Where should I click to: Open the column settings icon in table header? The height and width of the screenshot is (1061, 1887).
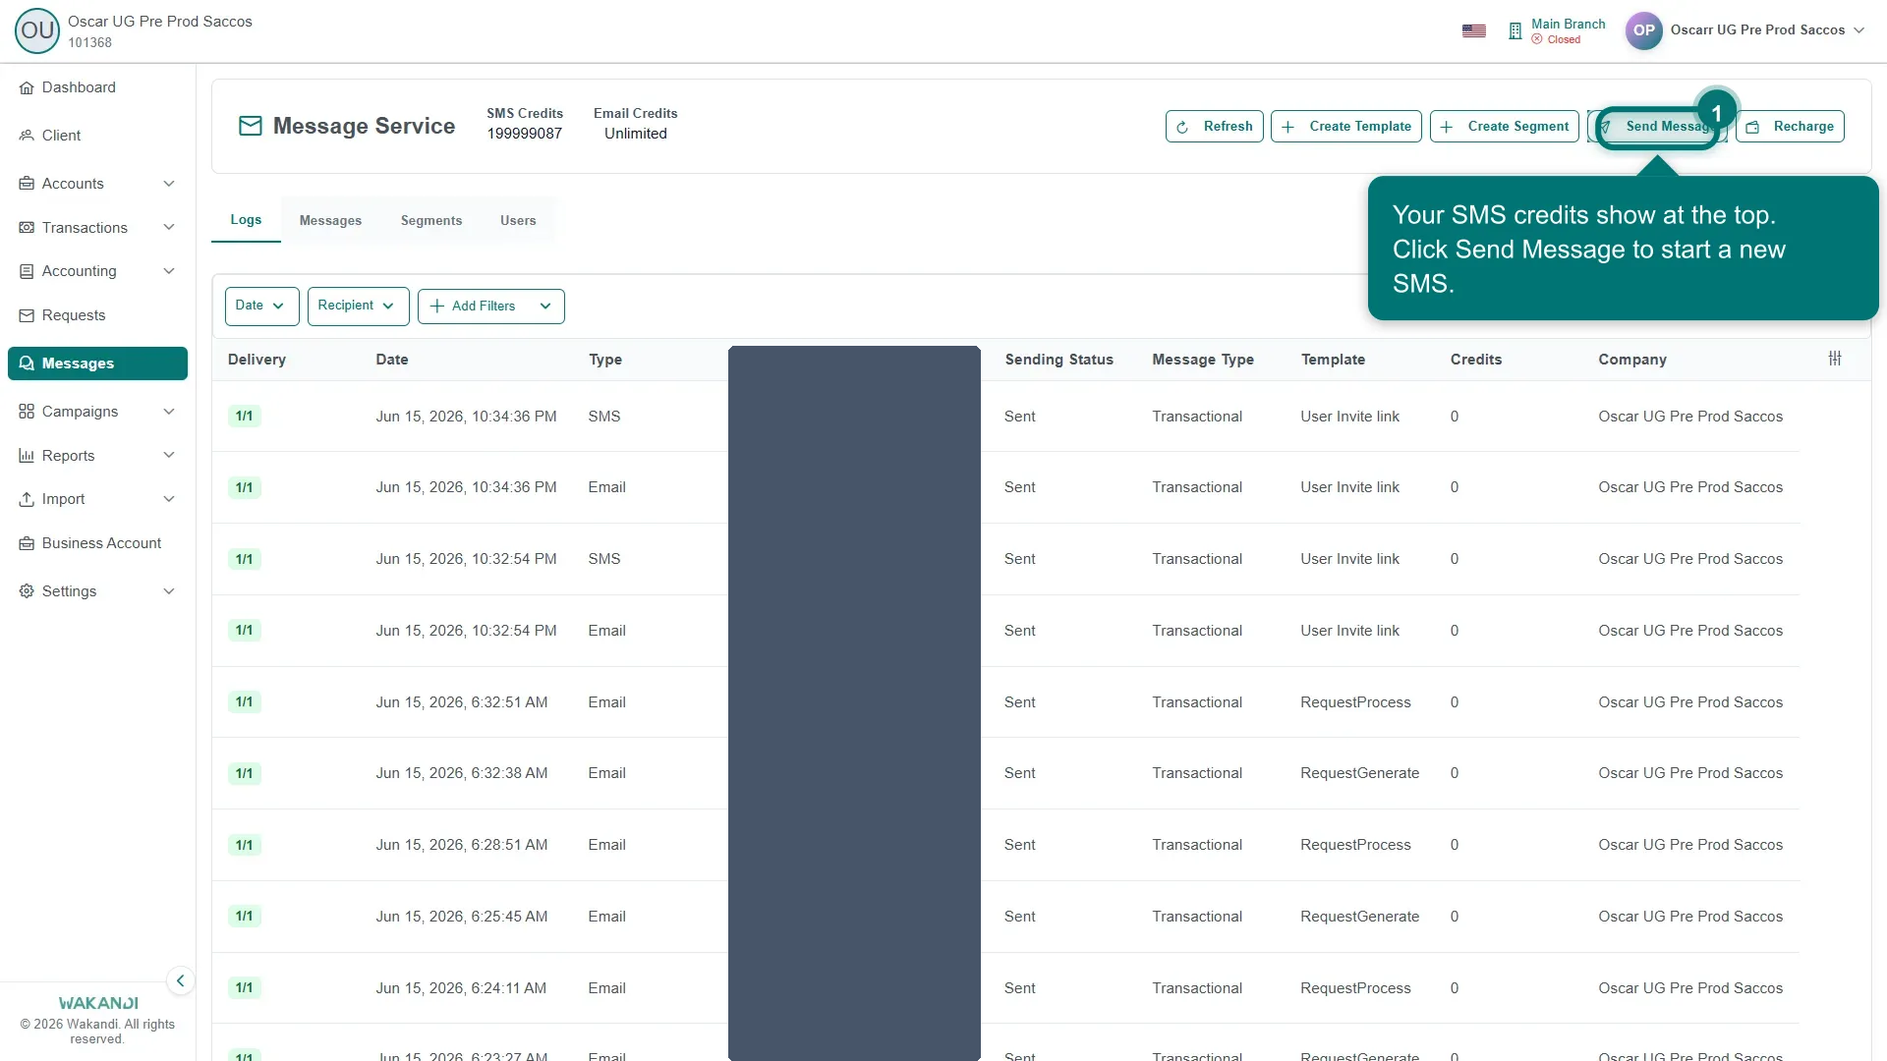[1834, 359]
